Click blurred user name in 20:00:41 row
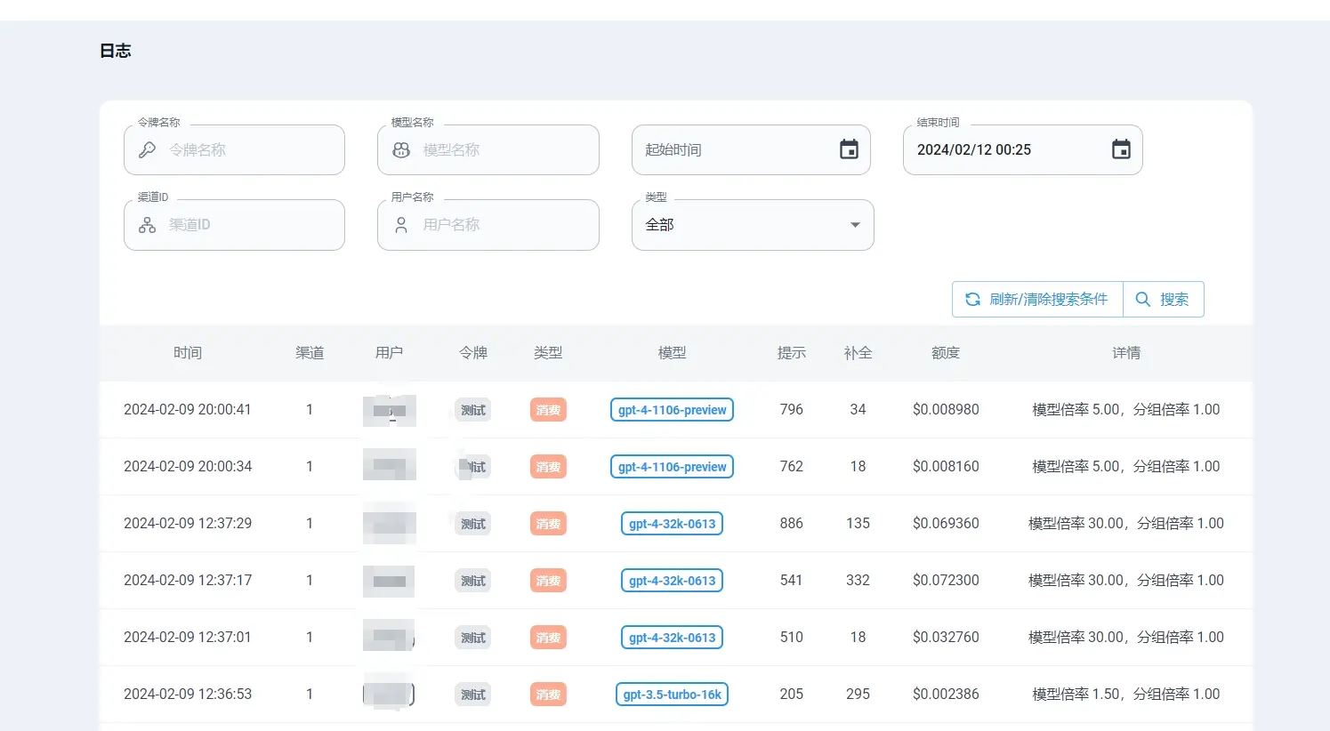Image resolution: width=1330 pixels, height=731 pixels. click(x=390, y=410)
